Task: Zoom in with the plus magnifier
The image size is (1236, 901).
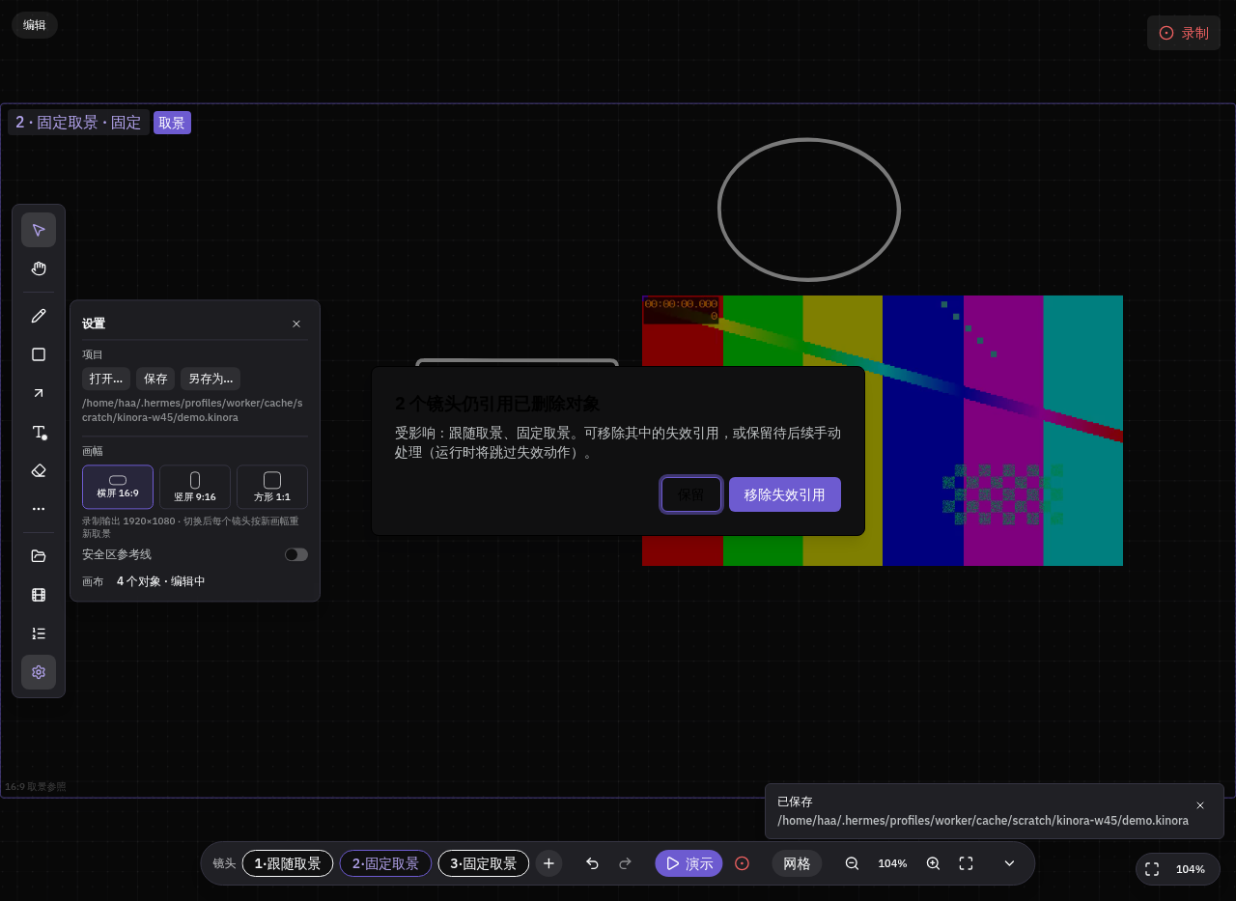Action: click(933, 863)
